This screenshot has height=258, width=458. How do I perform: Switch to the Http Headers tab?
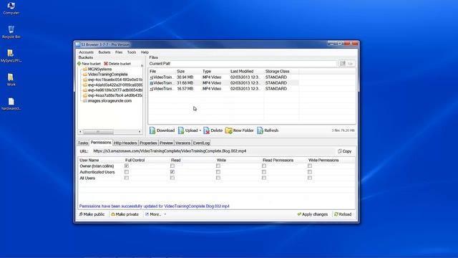125,143
